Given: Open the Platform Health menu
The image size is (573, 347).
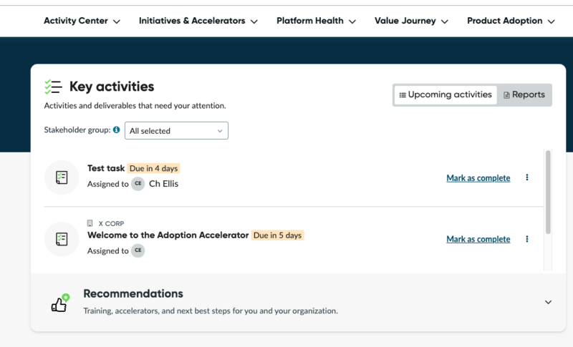Looking at the screenshot, I should [x=316, y=21].
